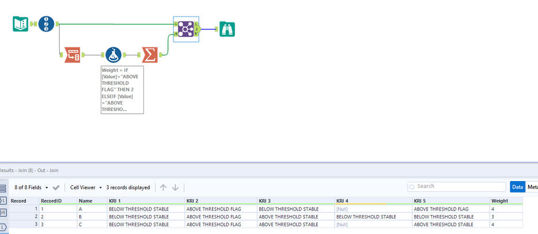
Task: Switch to the Data view
Action: [517, 187]
